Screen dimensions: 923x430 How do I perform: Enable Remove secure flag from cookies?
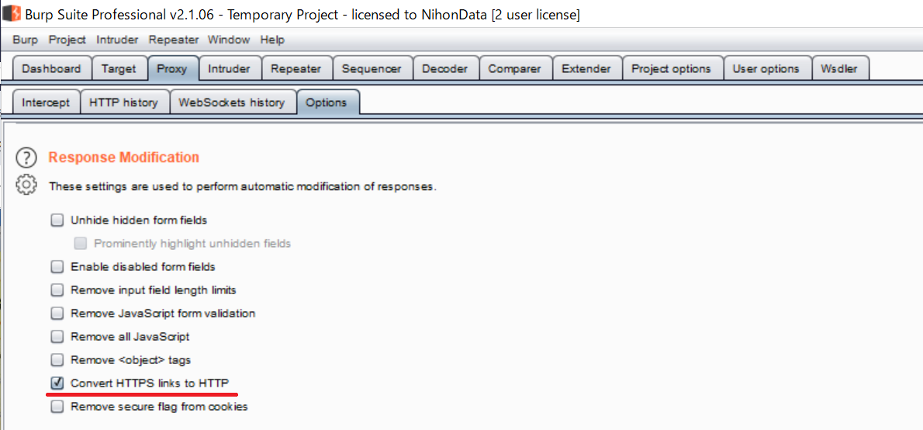coord(57,407)
